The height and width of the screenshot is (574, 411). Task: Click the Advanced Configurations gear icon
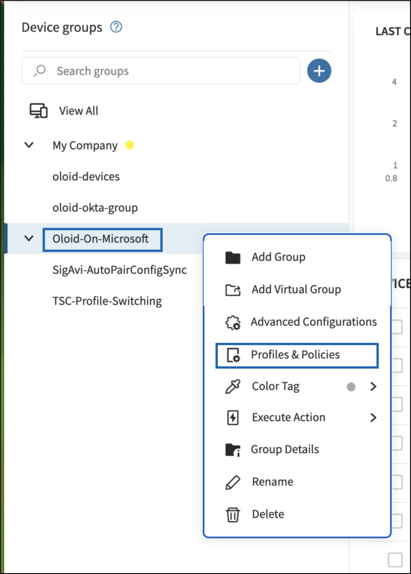[233, 322]
